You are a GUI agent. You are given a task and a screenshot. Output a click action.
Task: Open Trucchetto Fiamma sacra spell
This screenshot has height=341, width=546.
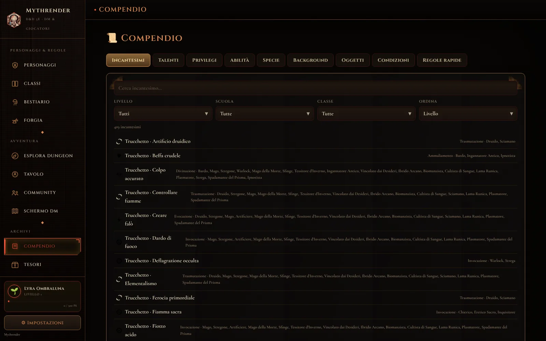[x=316, y=312]
